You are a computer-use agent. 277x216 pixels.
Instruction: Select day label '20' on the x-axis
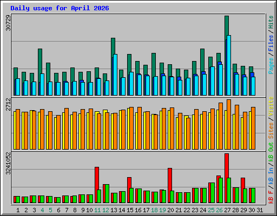pos(170,210)
